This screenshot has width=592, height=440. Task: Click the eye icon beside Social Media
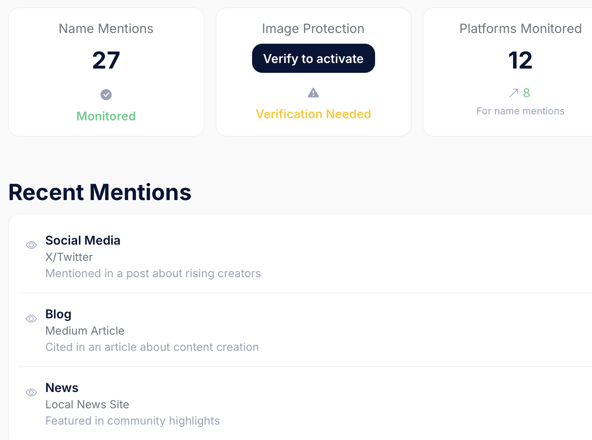click(x=31, y=245)
